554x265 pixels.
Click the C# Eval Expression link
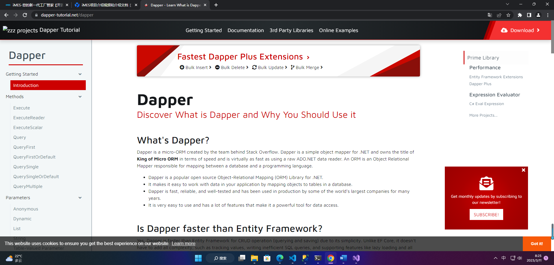pyautogui.click(x=487, y=104)
